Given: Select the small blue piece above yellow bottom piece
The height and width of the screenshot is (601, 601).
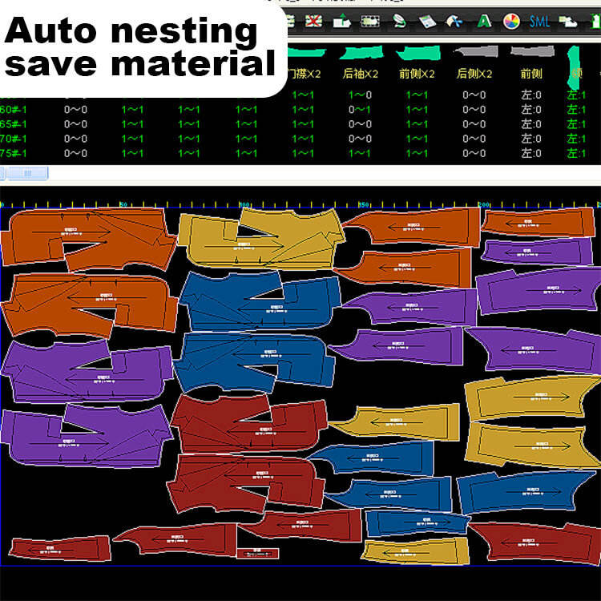Looking at the screenshot, I should coord(417,523).
